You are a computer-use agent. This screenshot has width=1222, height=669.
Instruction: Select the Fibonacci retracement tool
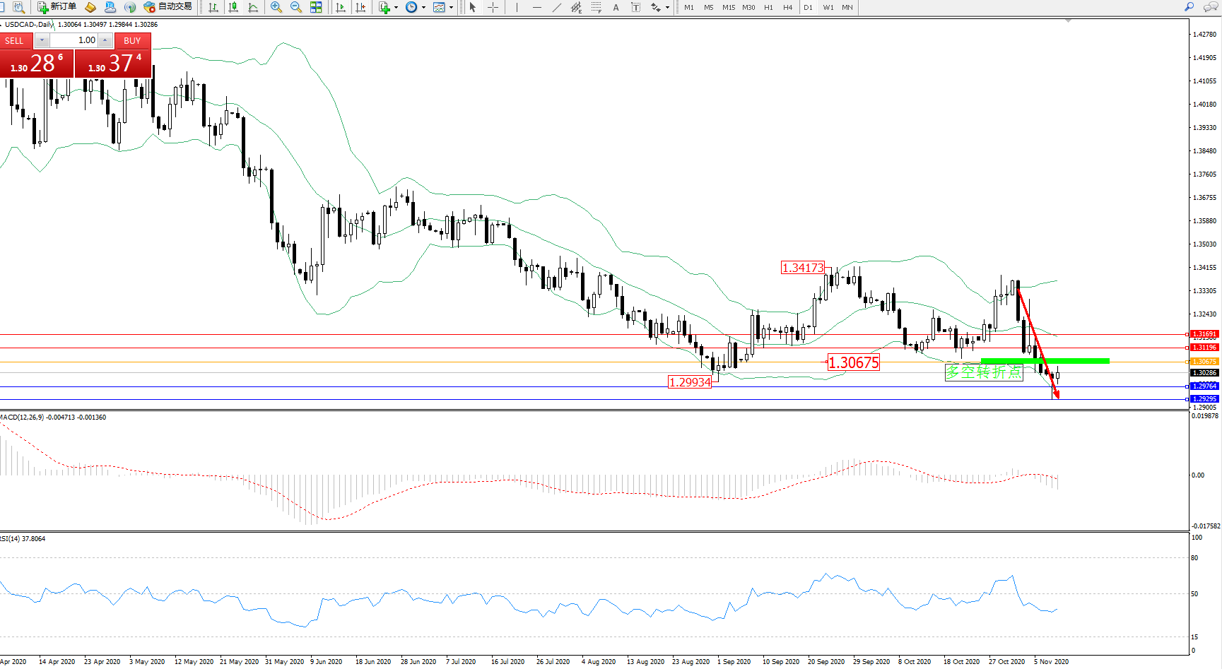[597, 7]
